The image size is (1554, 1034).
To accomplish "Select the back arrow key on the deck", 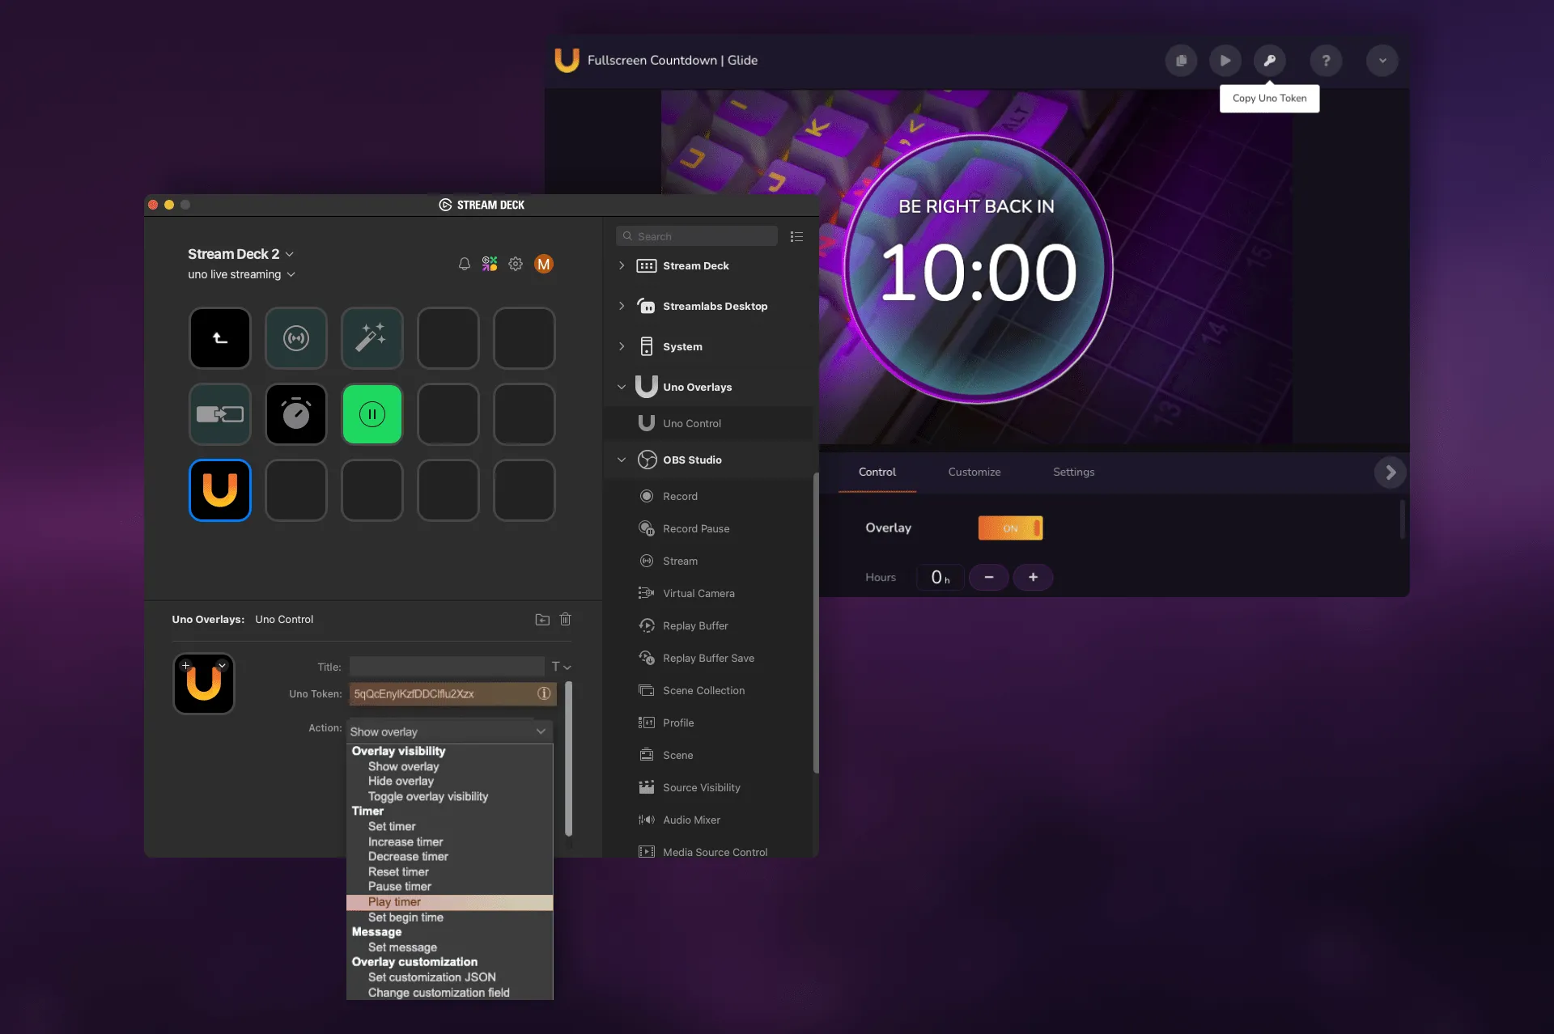I will (220, 338).
